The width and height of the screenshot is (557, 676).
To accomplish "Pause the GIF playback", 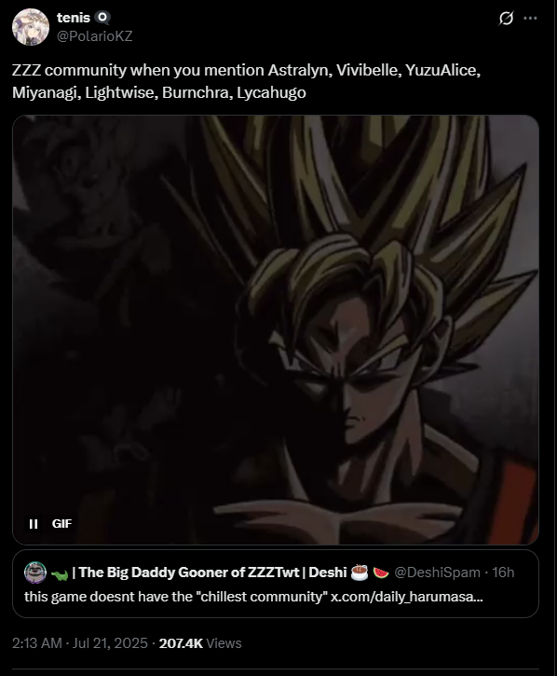I will click(34, 524).
